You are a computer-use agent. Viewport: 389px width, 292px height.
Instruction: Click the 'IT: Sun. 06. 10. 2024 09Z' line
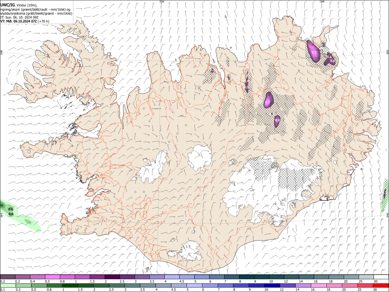point(19,17)
